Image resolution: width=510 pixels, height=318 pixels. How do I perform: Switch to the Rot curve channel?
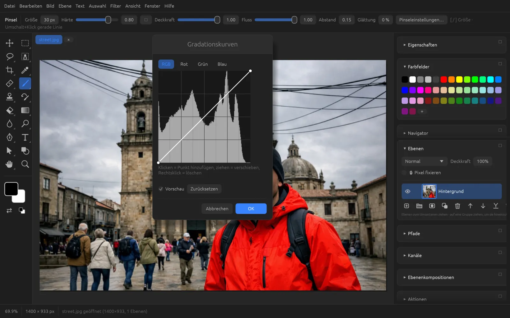point(184,64)
